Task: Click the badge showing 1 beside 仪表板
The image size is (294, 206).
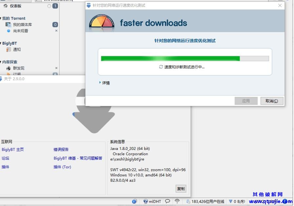Action: tap(55, 6)
